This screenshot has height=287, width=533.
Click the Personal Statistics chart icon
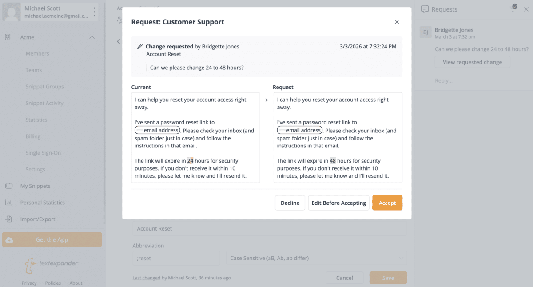[x=8, y=203]
